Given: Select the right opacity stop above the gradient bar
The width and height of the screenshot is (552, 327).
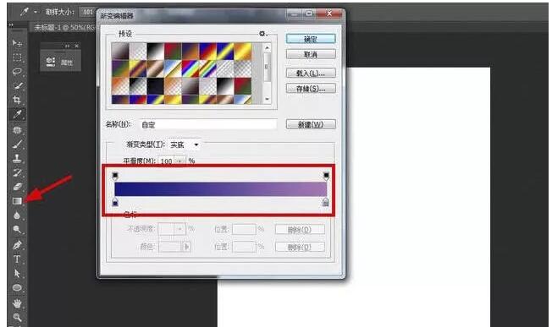Looking at the screenshot, I should coord(326,176).
